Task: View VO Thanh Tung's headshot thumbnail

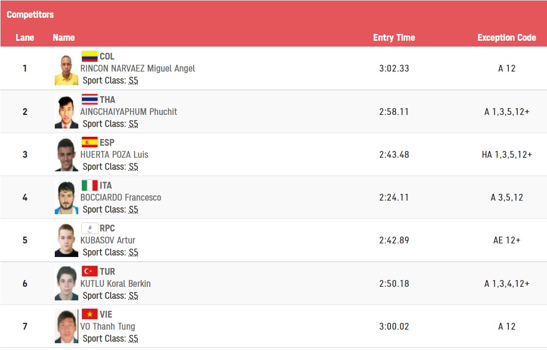Action: coord(66,326)
